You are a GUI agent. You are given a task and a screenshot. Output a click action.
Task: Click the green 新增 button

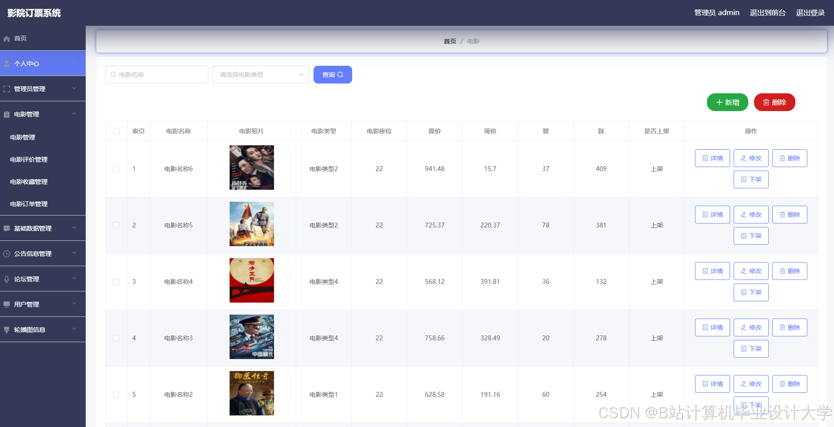pos(727,102)
